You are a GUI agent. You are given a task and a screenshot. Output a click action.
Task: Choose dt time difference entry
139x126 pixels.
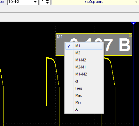click(84, 81)
